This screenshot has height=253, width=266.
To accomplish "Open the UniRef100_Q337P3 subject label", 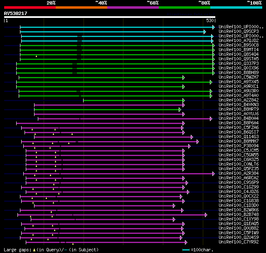I will pyautogui.click(x=239, y=64).
